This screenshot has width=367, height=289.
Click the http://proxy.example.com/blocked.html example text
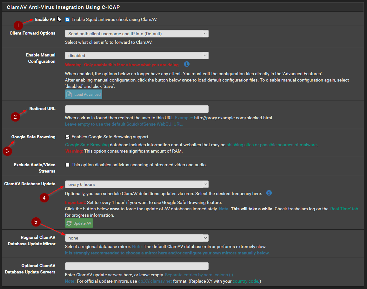click(x=233, y=118)
